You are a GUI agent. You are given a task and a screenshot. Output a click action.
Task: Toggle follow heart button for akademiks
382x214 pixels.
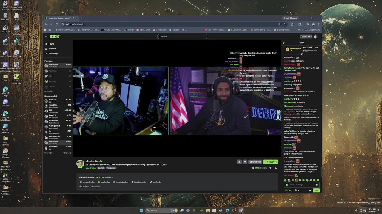245,162
